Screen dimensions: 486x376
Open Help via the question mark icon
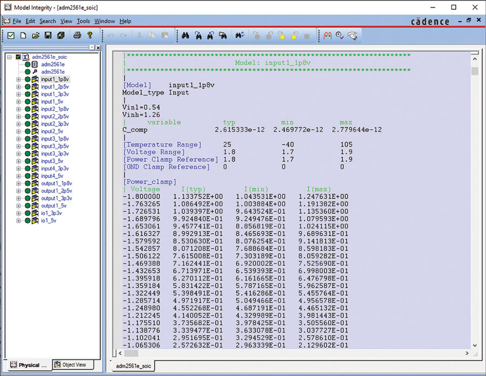point(90,36)
